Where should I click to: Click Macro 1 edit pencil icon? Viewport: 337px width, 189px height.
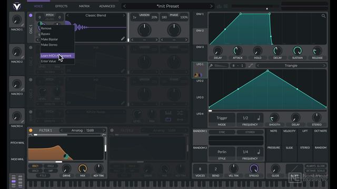point(23,25)
